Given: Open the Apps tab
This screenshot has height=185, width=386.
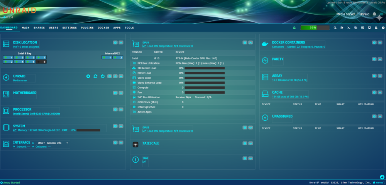Looking at the screenshot, I should (x=117, y=28).
